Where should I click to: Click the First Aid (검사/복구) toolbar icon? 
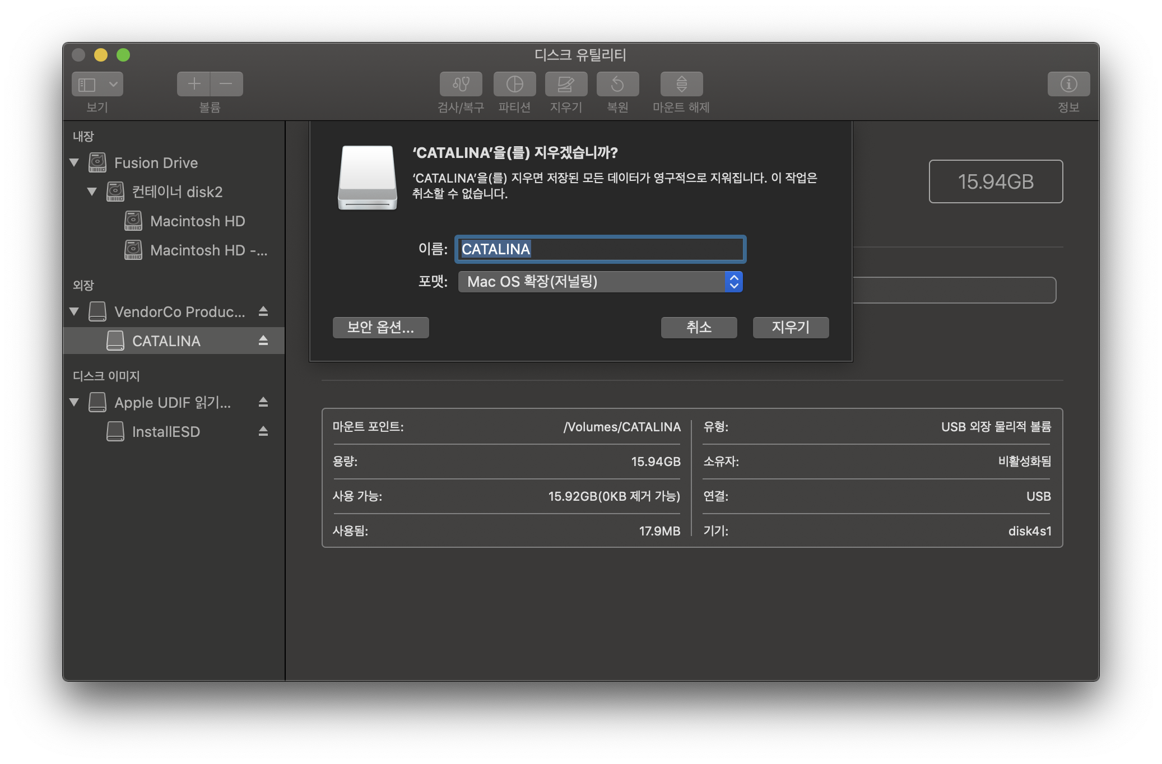[x=461, y=84]
